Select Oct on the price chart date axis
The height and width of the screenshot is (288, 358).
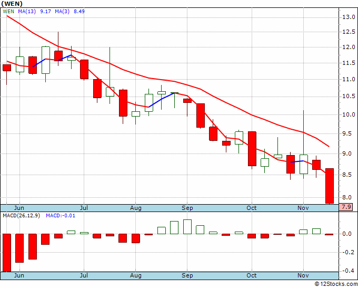pos(252,208)
